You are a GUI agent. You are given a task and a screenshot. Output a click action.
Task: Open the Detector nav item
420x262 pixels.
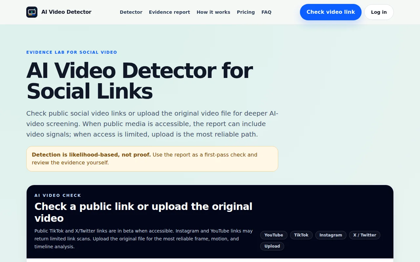tap(131, 12)
